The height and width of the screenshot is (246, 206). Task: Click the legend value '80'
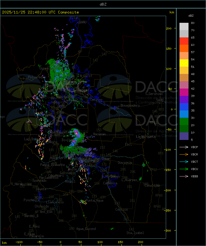tap(193, 23)
